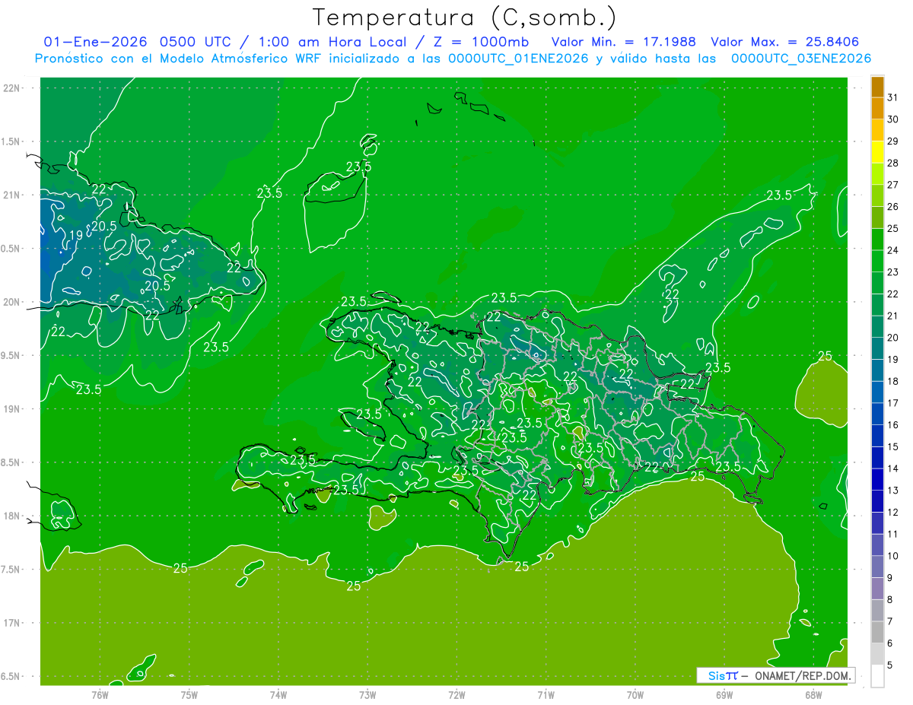This screenshot has height=705, width=913.
Task: Click the "ONAMET/REP.DOM." credit label
Action: [802, 675]
